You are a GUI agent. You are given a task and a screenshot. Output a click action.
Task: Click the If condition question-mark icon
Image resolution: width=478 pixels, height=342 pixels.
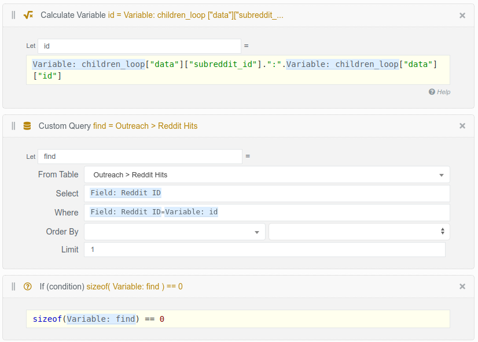click(27, 287)
